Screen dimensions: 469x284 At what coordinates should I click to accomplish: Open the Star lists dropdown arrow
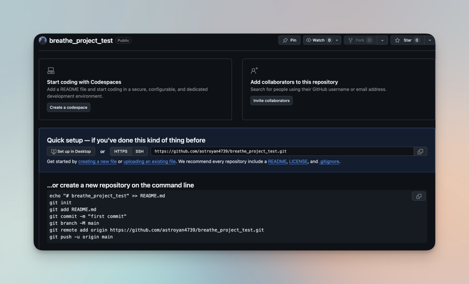(430, 40)
